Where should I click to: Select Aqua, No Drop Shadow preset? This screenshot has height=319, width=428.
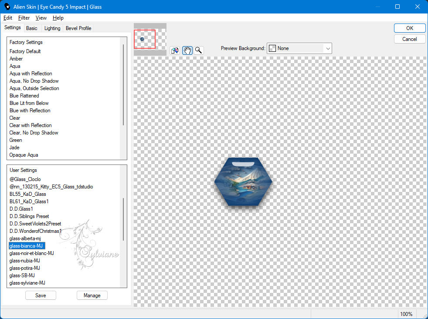coord(34,81)
